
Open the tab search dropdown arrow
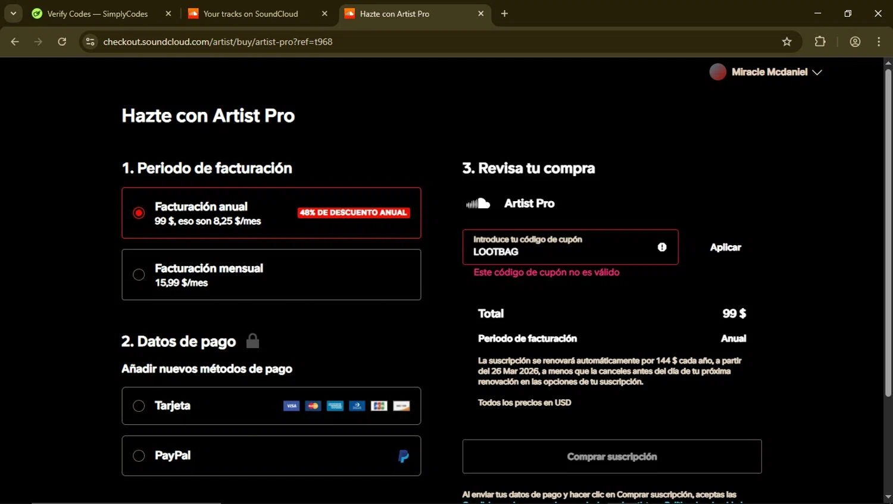coord(13,13)
